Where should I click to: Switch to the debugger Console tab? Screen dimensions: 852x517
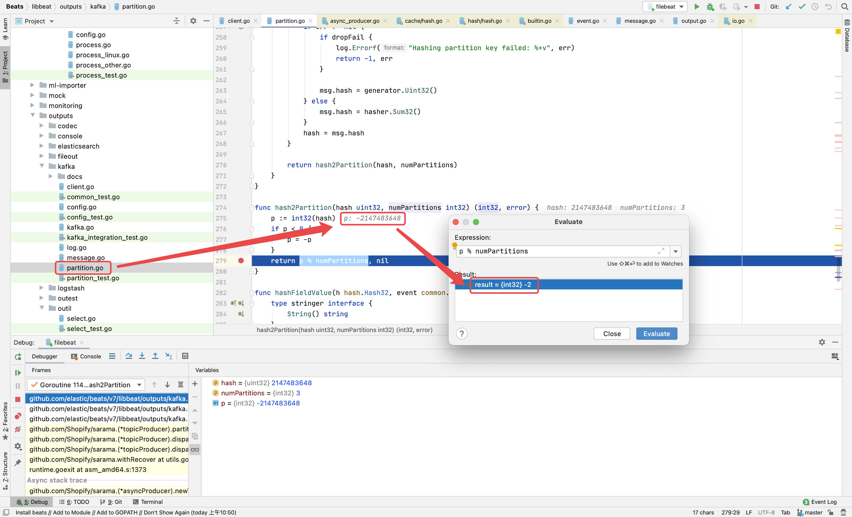tap(86, 356)
